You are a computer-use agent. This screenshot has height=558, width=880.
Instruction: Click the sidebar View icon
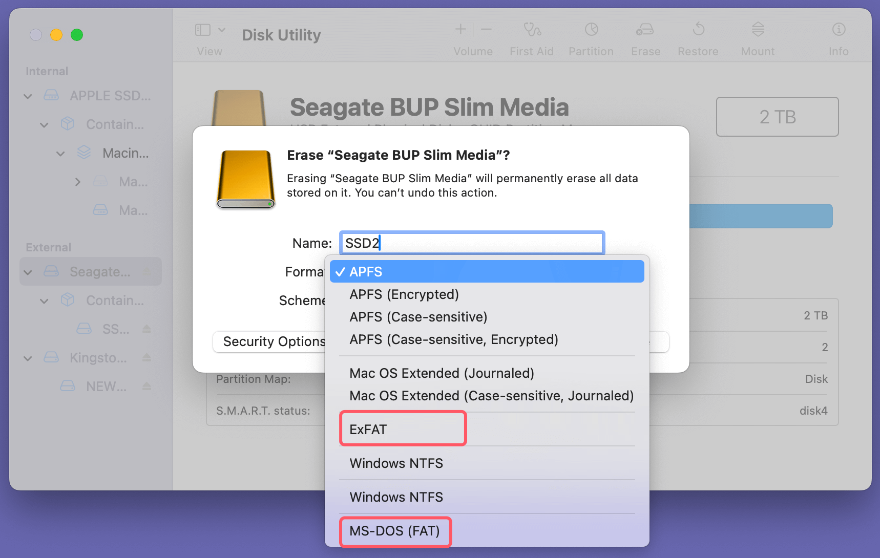click(202, 29)
